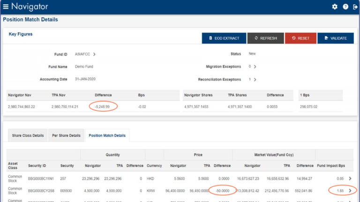The width and height of the screenshot is (360, 202).
Task: Click the EOD EXTRACT button
Action: click(224, 38)
